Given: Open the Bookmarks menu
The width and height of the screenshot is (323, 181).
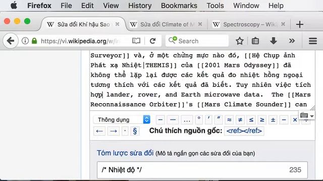Looking at the screenshot, I should coord(179,6).
